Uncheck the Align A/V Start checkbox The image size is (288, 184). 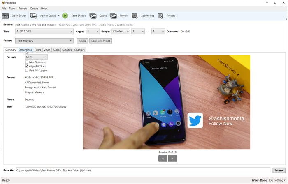[x=26, y=66]
